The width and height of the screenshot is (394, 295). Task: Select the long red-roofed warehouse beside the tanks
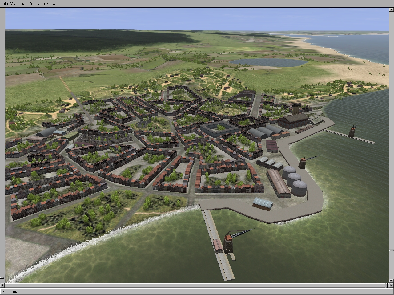279,183
